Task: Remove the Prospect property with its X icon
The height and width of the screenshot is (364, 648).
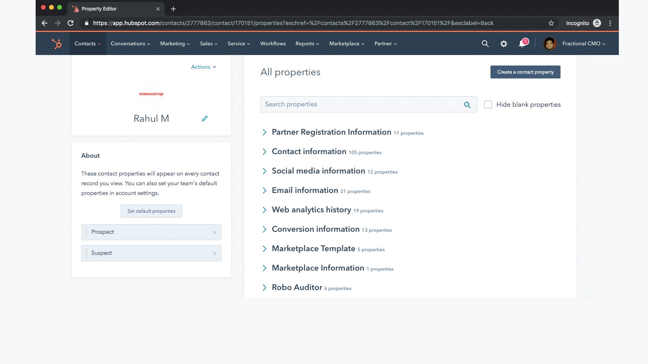Action: [215, 232]
